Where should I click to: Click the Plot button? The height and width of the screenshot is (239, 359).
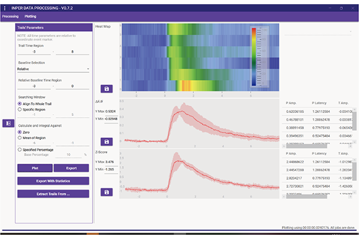coord(34,168)
